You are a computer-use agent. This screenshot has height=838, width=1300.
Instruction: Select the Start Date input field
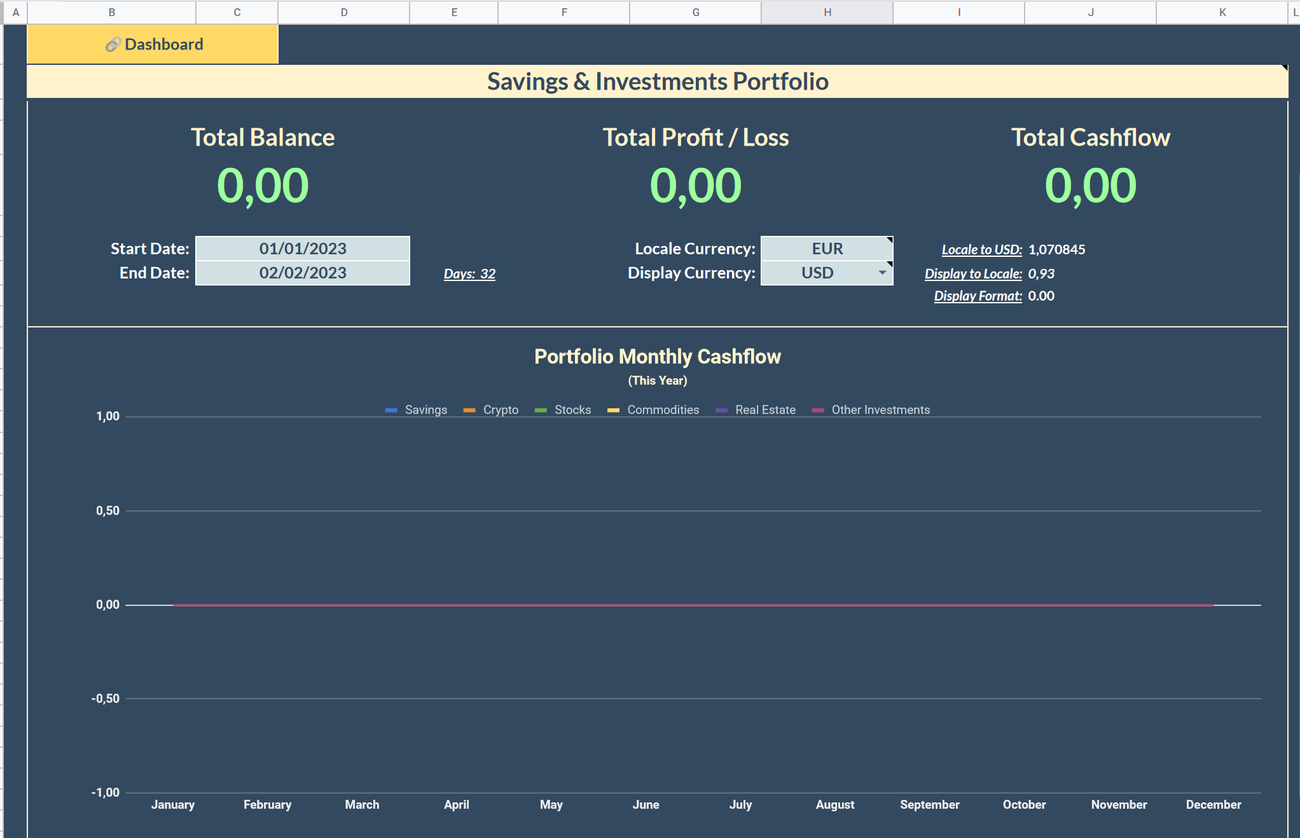click(x=303, y=249)
